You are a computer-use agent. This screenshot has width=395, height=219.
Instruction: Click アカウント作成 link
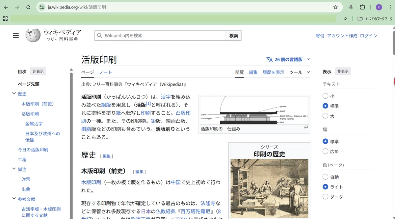(342, 36)
